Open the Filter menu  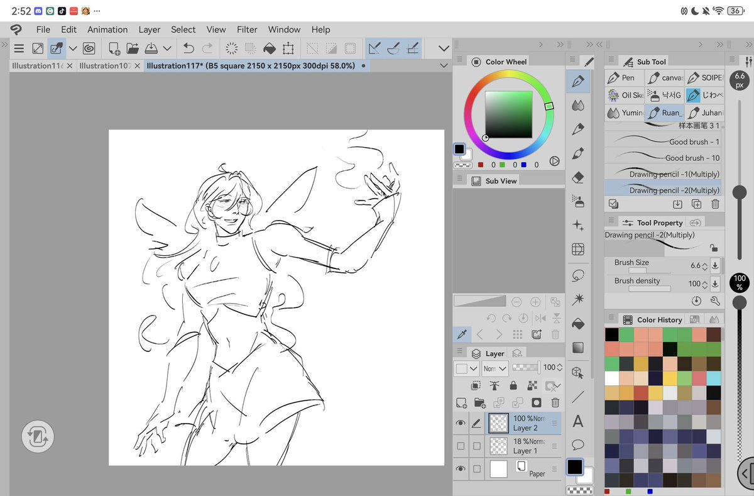click(247, 30)
